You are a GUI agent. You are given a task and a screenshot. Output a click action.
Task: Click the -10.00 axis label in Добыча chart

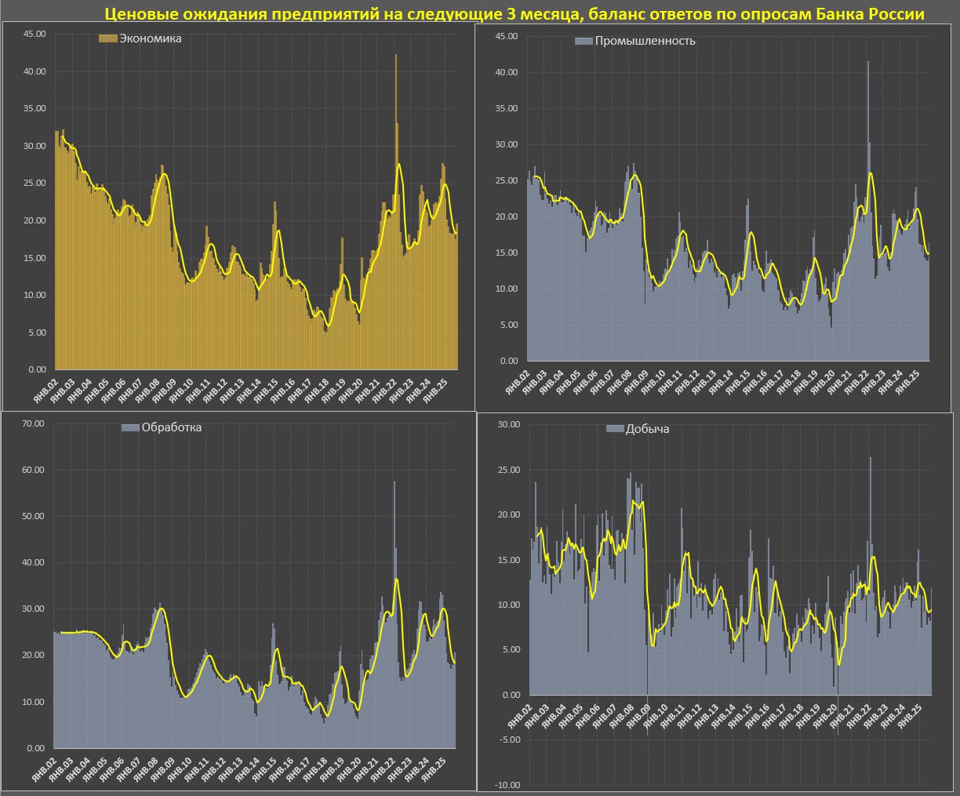pos(509,785)
